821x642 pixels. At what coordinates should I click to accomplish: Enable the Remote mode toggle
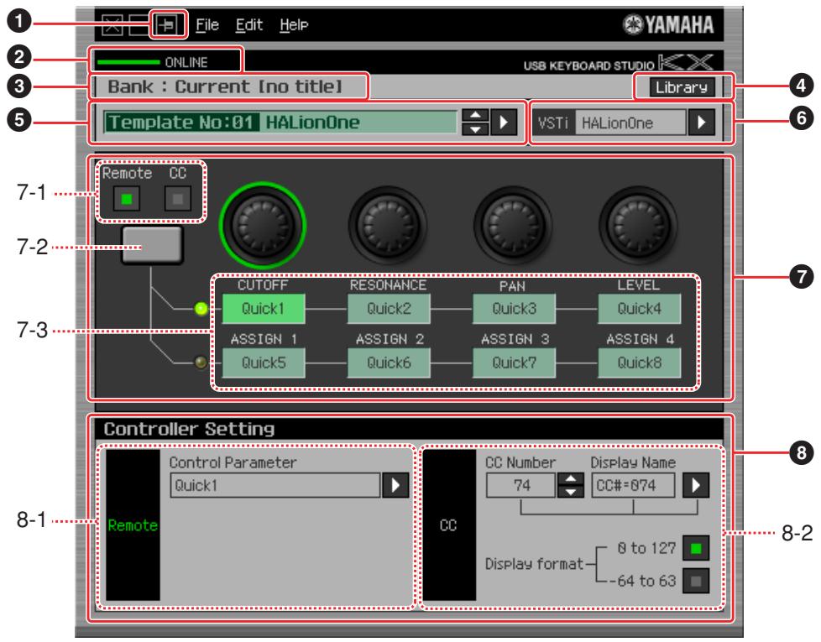[x=127, y=198]
